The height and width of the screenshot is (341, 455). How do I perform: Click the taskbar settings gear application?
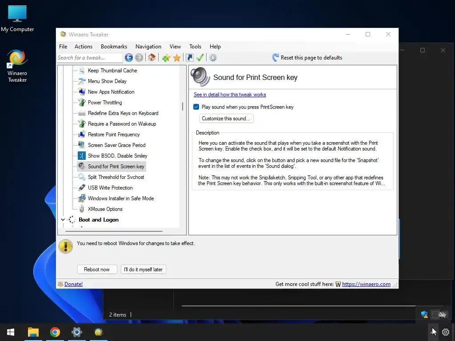click(76, 332)
